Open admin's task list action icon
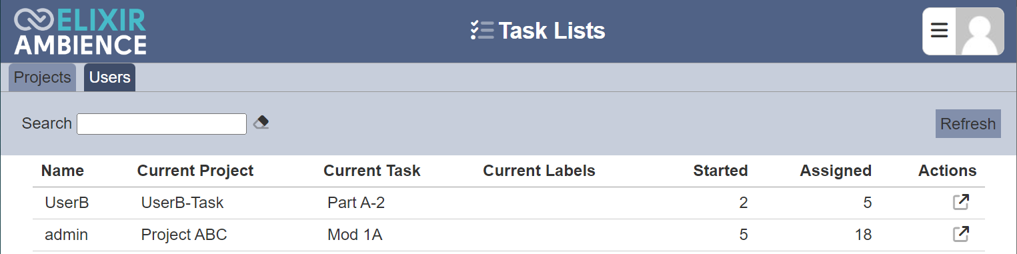This screenshot has height=254, width=1017. 960,234
